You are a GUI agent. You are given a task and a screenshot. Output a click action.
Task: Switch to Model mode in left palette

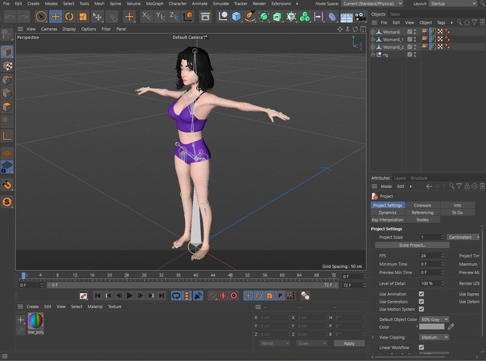pos(7,52)
